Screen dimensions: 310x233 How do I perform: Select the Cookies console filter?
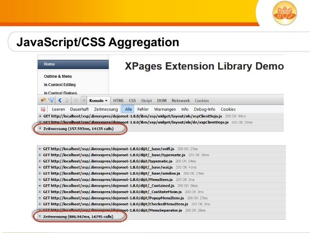tap(228, 109)
